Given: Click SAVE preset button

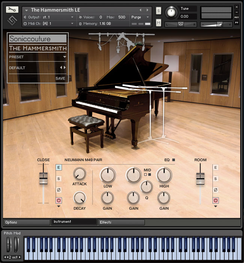Looking at the screenshot, I should tap(60, 78).
